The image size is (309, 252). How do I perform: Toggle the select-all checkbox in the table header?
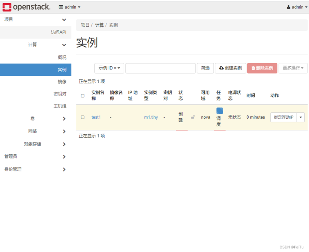(83, 96)
